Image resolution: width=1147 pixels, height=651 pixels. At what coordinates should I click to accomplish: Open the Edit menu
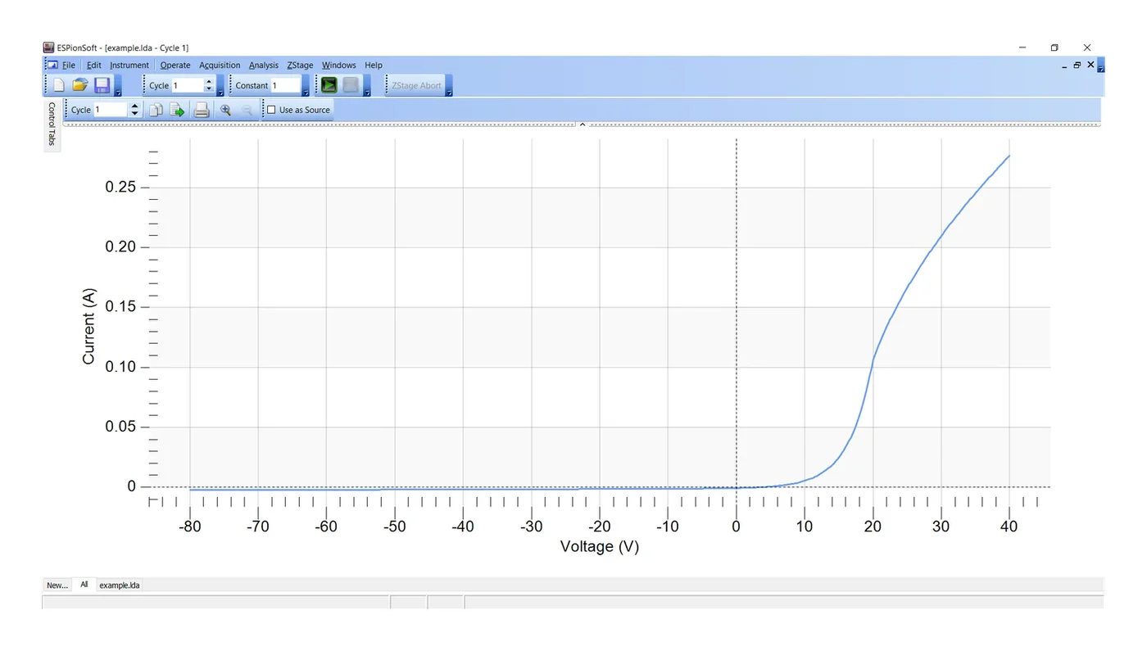[94, 66]
